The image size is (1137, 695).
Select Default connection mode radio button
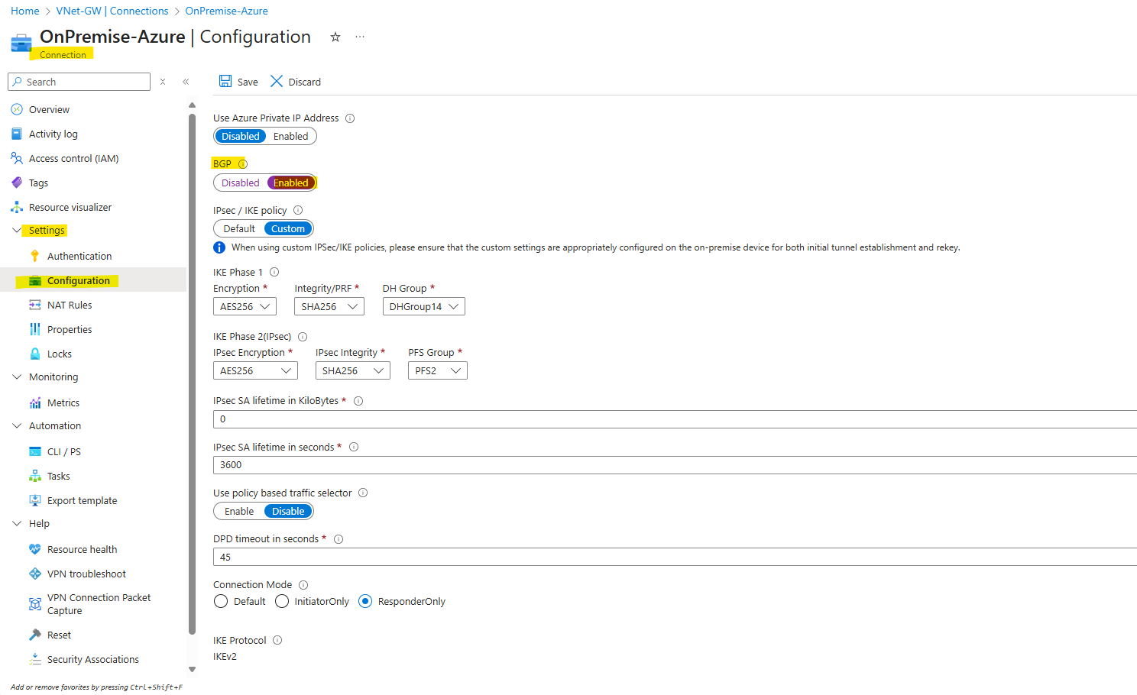point(221,601)
